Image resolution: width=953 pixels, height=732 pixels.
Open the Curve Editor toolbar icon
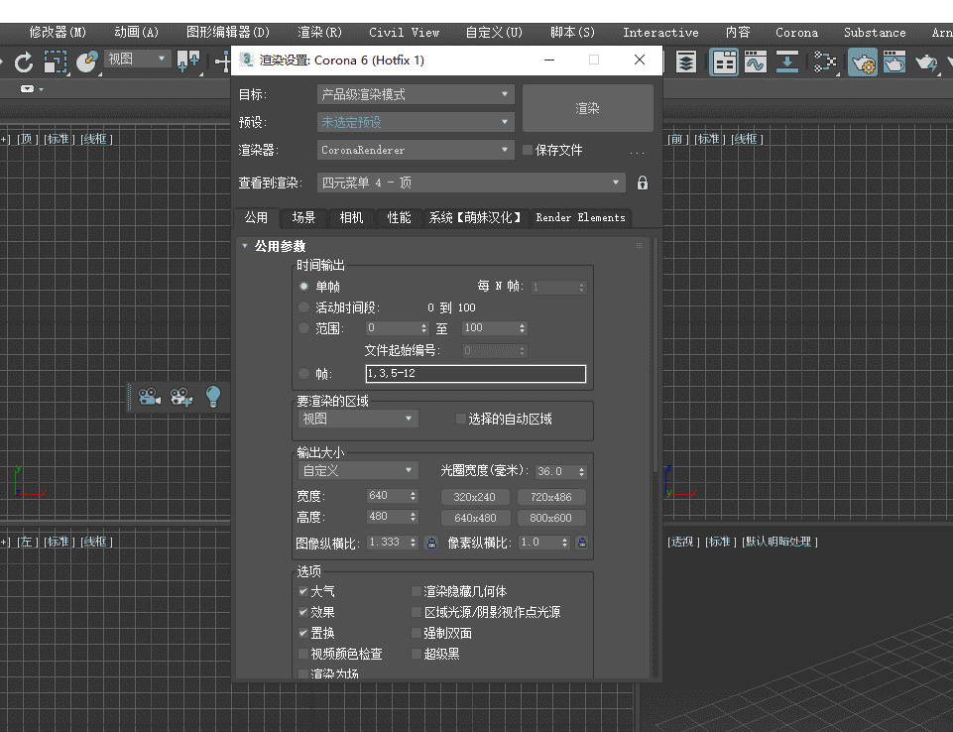[x=755, y=61]
